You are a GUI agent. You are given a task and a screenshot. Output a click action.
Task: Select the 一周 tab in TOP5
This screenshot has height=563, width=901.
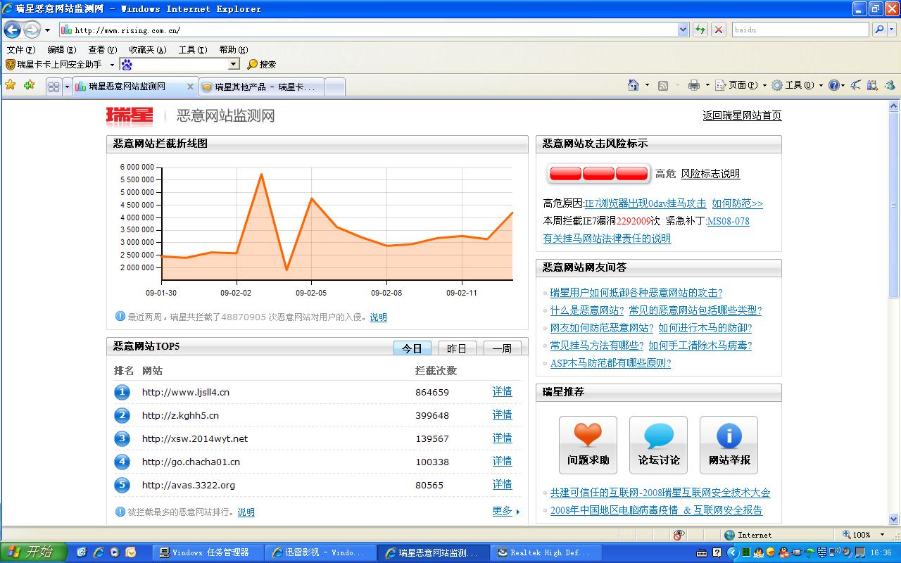(502, 348)
